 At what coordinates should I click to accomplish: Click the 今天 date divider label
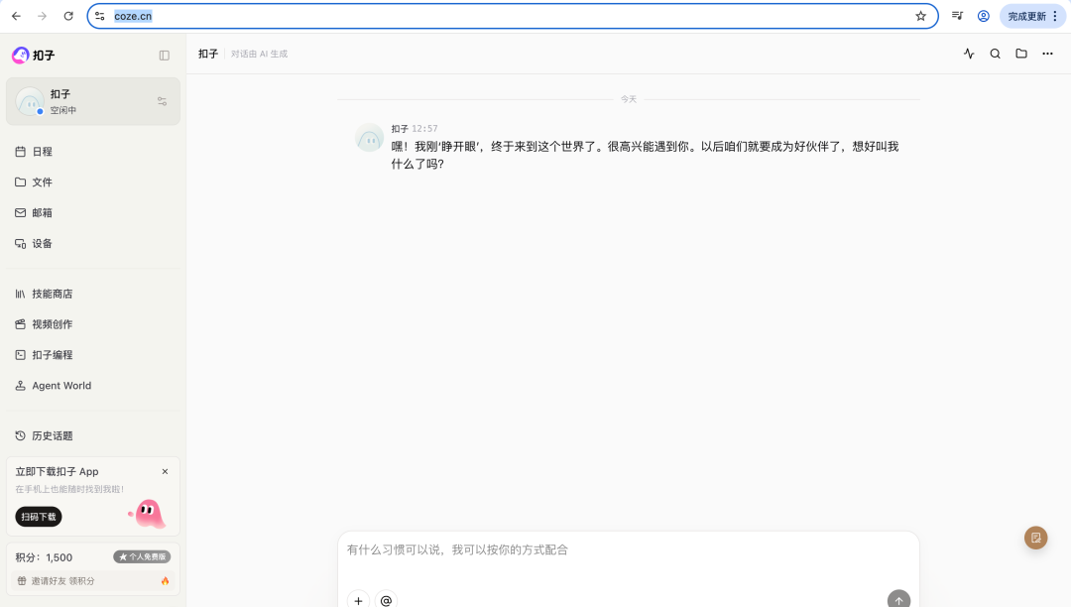[629, 99]
